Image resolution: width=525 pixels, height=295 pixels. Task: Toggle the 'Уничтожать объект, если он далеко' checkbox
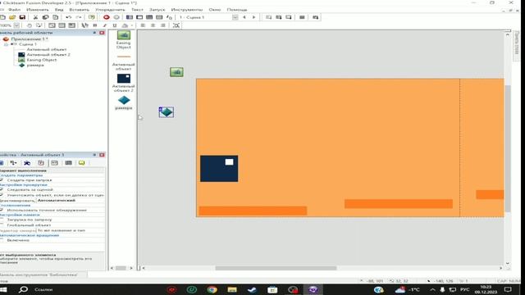click(2, 195)
